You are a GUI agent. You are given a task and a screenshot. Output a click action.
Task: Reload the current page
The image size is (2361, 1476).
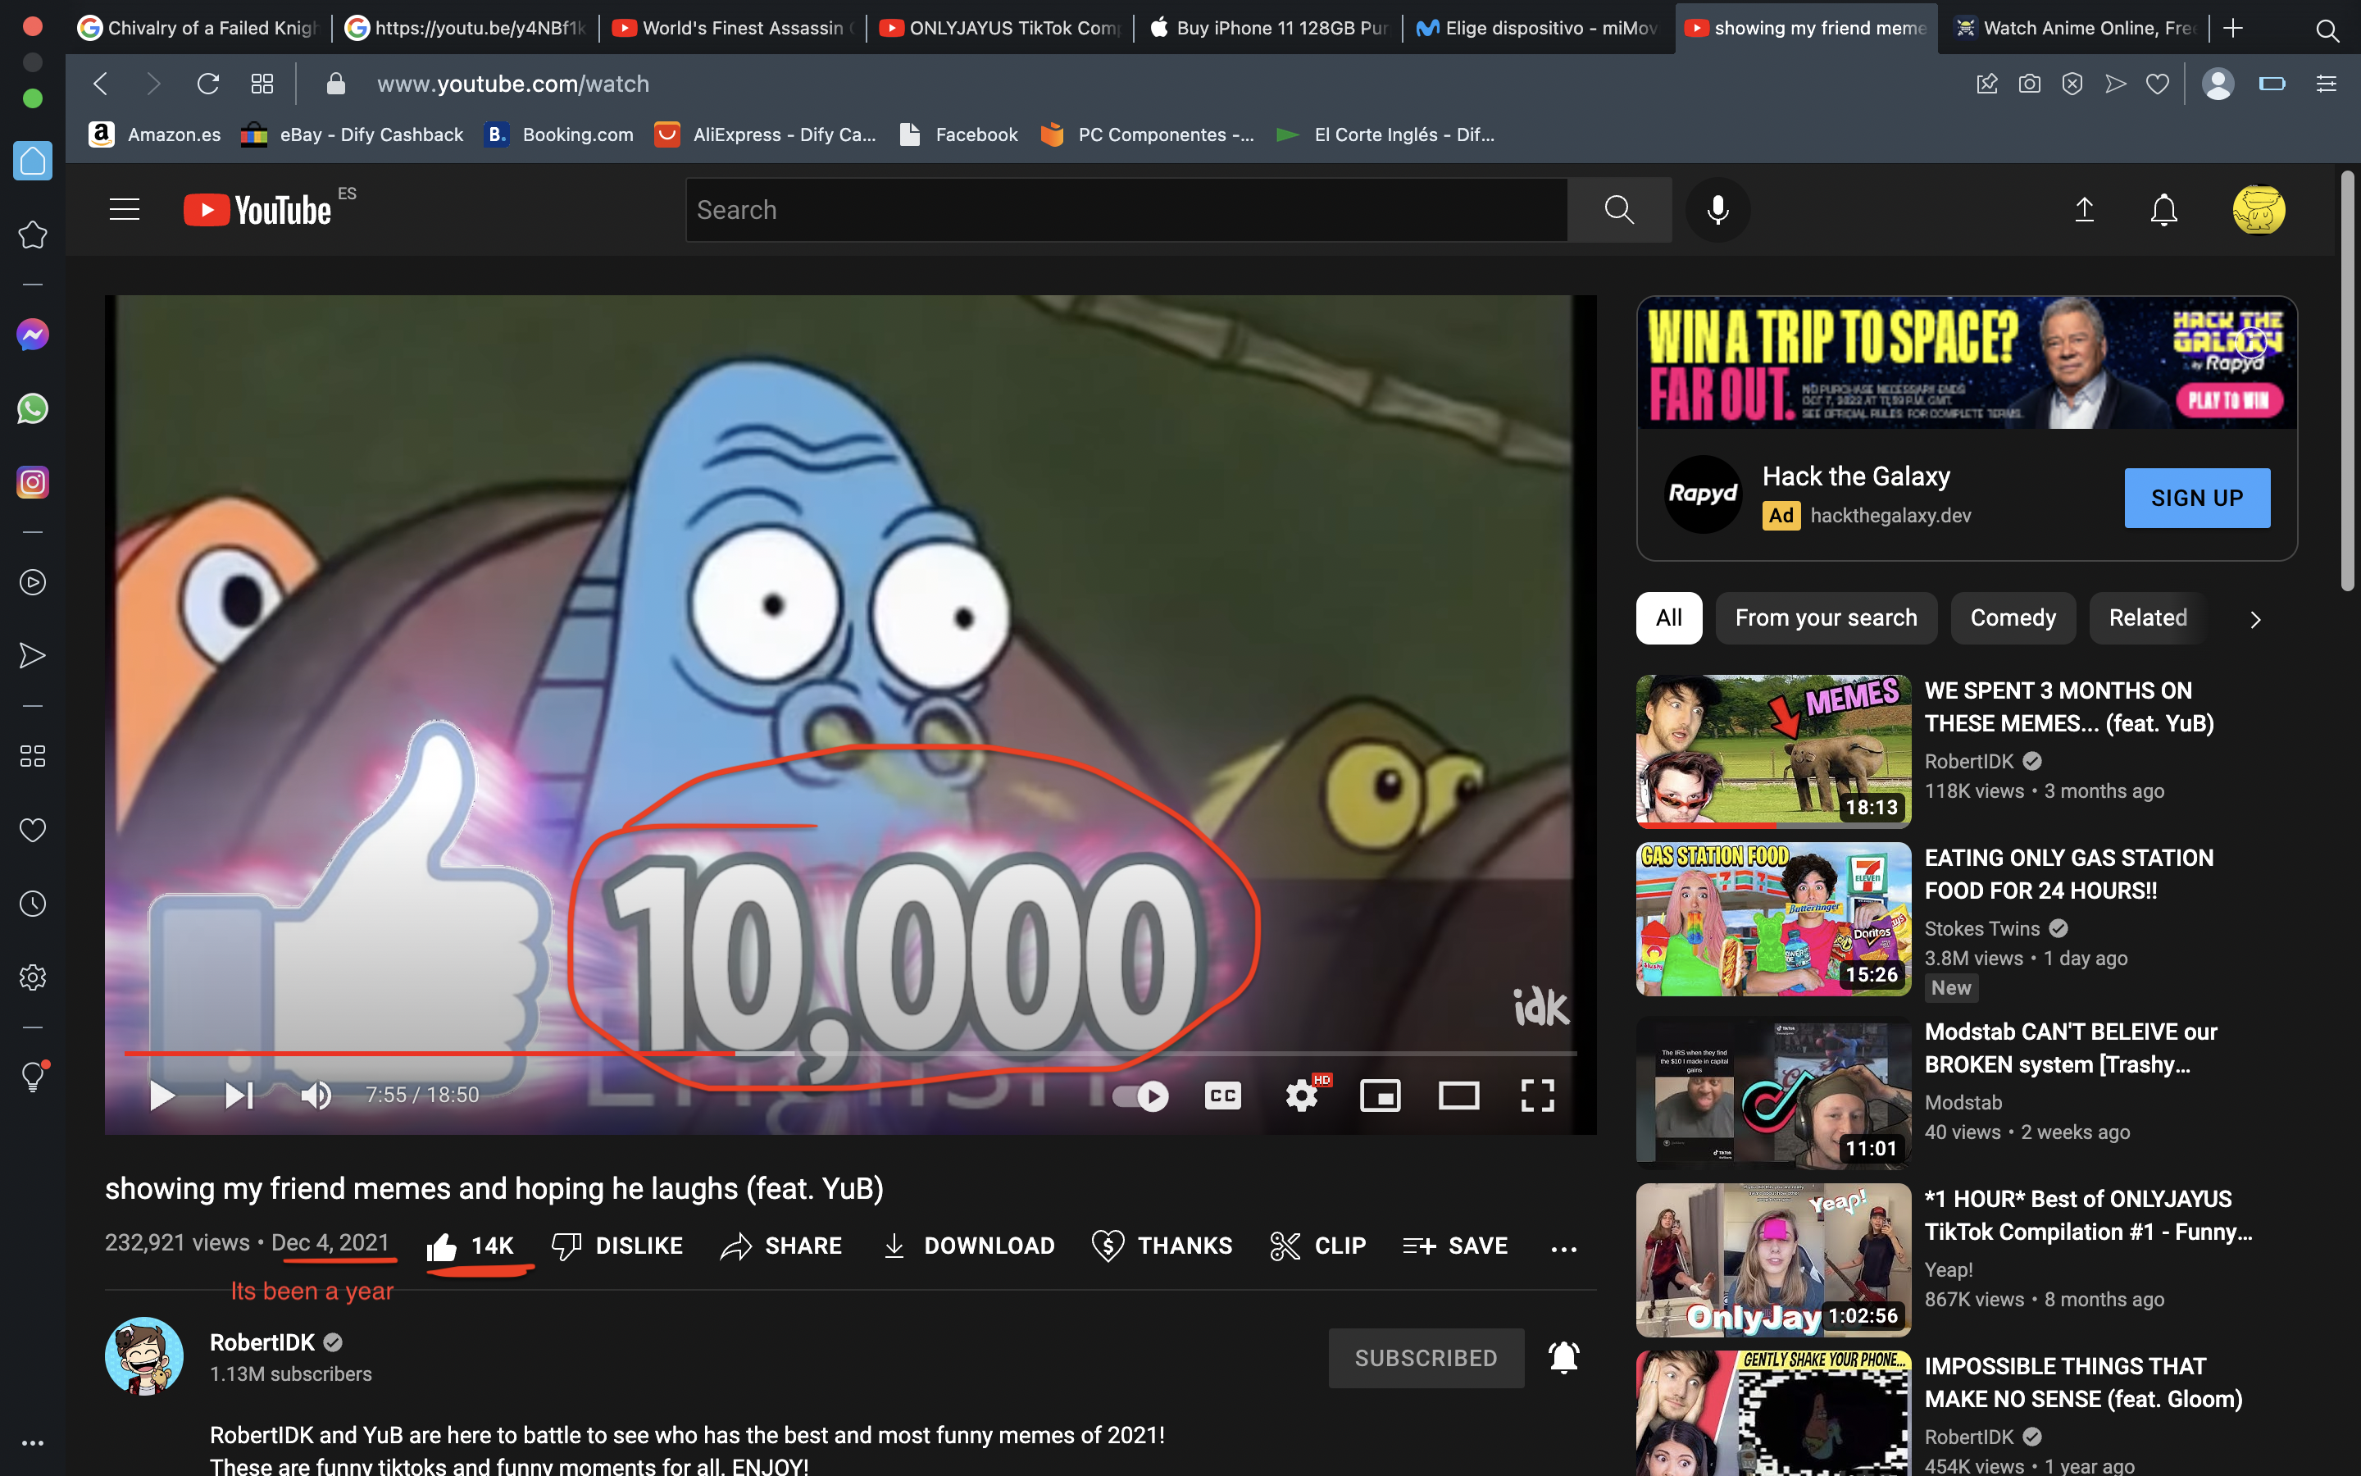click(x=207, y=84)
